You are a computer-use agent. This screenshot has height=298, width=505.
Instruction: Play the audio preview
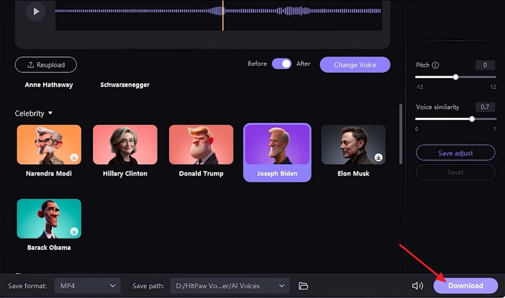[x=36, y=12]
